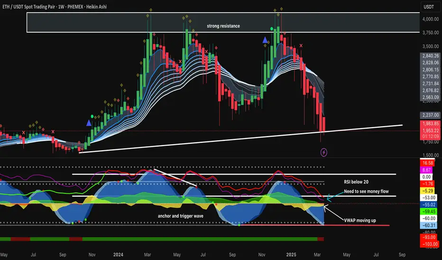Click the red 1,983.85 price tag
442x260 pixels.
tap(430, 124)
